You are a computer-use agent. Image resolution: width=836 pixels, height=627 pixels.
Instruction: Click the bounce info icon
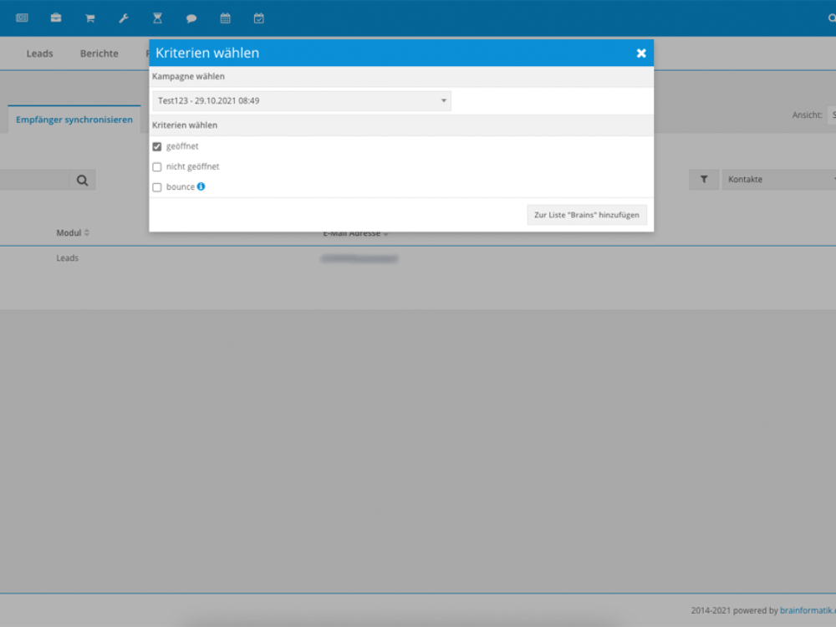pos(201,186)
